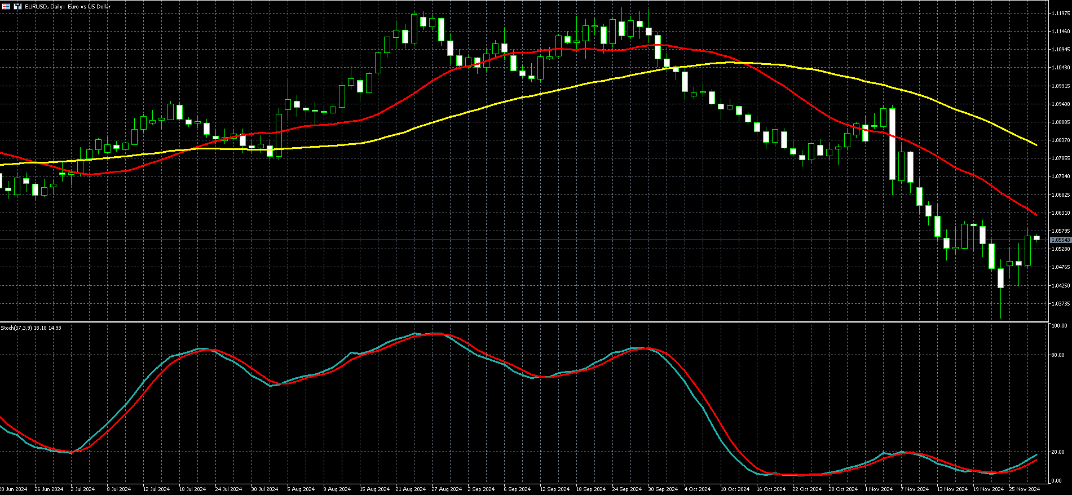Click the EURUSD, Daily chart title text
The height and width of the screenshot is (495, 1072).
point(68,7)
